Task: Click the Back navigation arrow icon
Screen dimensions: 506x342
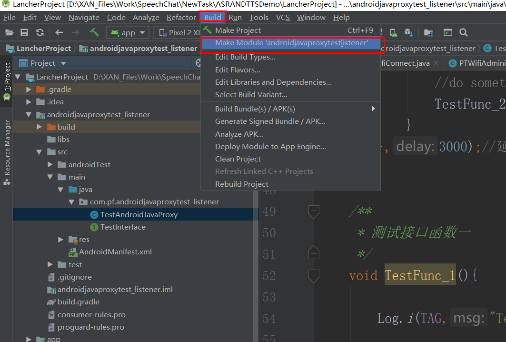Action: 58,32
